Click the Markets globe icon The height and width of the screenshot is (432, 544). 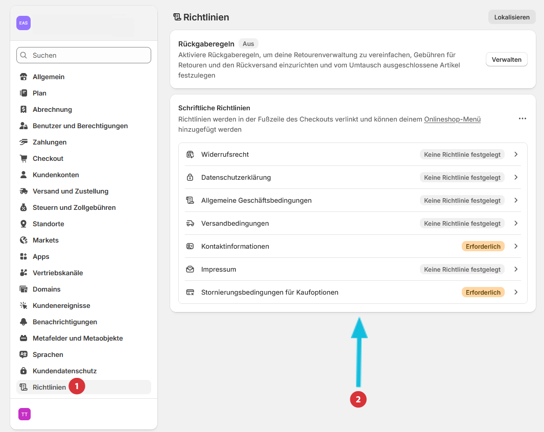pos(23,241)
